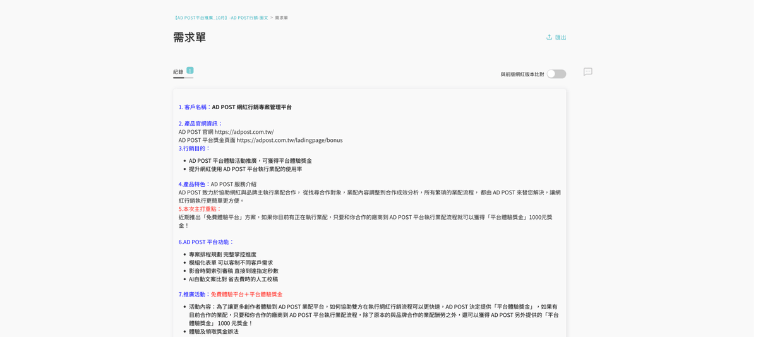Toggle comparison with previous influencer version
Image resolution: width=758 pixels, height=337 pixels.
(x=560, y=74)
